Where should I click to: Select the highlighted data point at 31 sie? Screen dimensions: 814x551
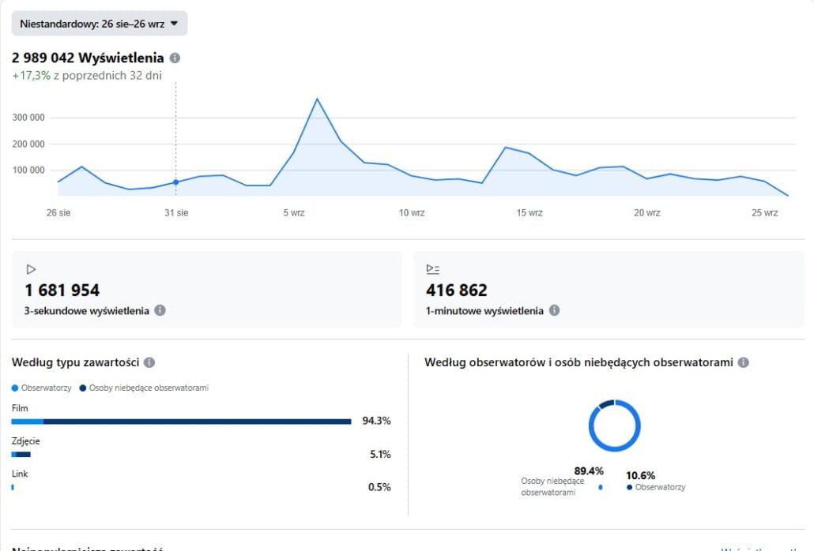coord(175,182)
